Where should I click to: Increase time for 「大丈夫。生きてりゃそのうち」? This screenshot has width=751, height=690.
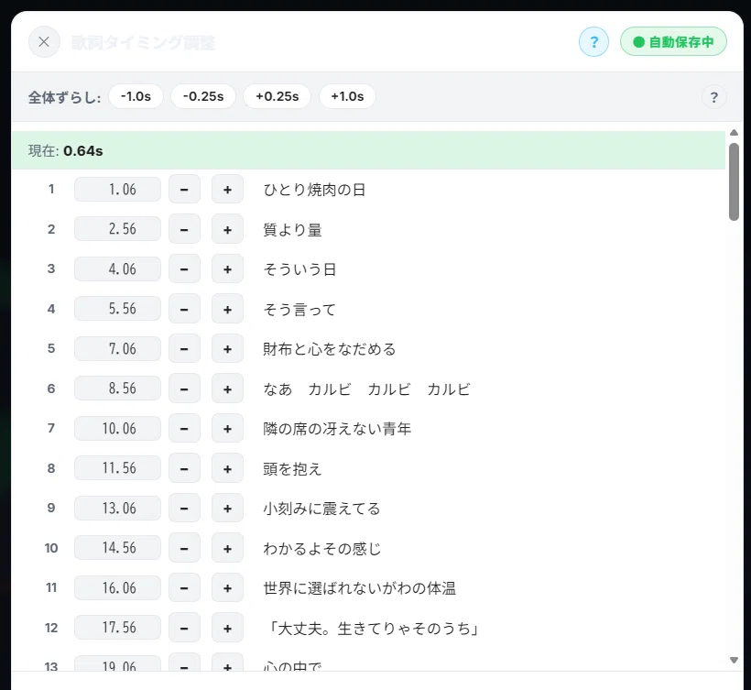tap(227, 628)
